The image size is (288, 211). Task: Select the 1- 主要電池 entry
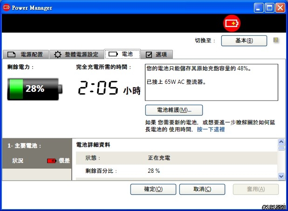(x=37, y=153)
